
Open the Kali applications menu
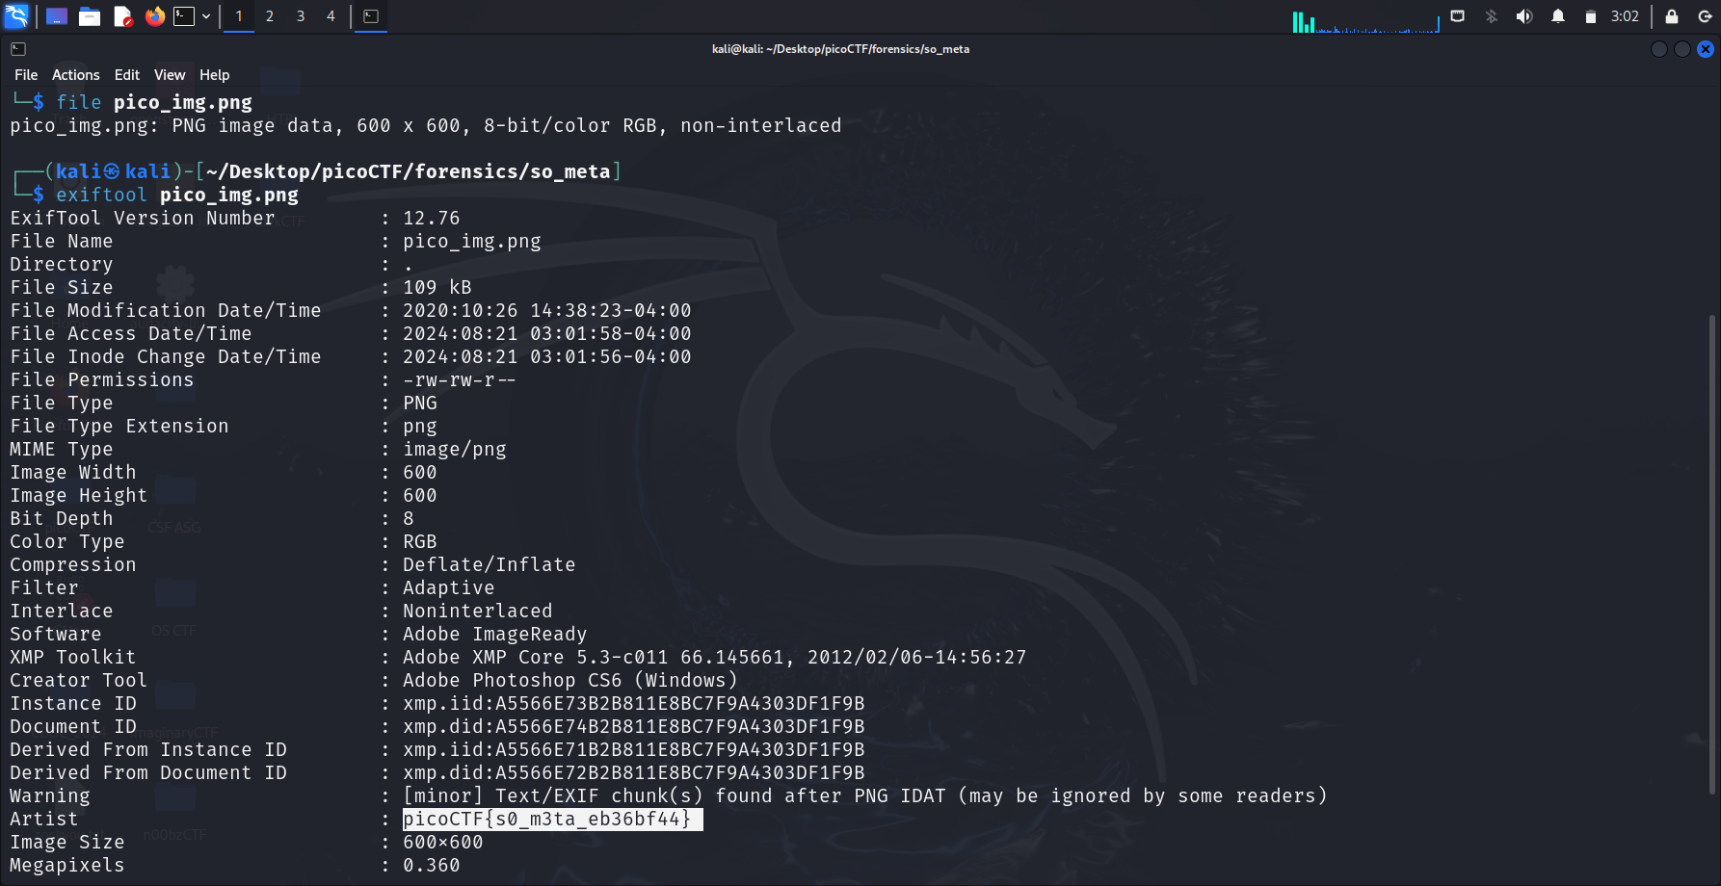(17, 16)
